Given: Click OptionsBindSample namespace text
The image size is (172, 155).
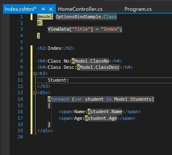Looking at the screenshot, I should pos(79,17).
